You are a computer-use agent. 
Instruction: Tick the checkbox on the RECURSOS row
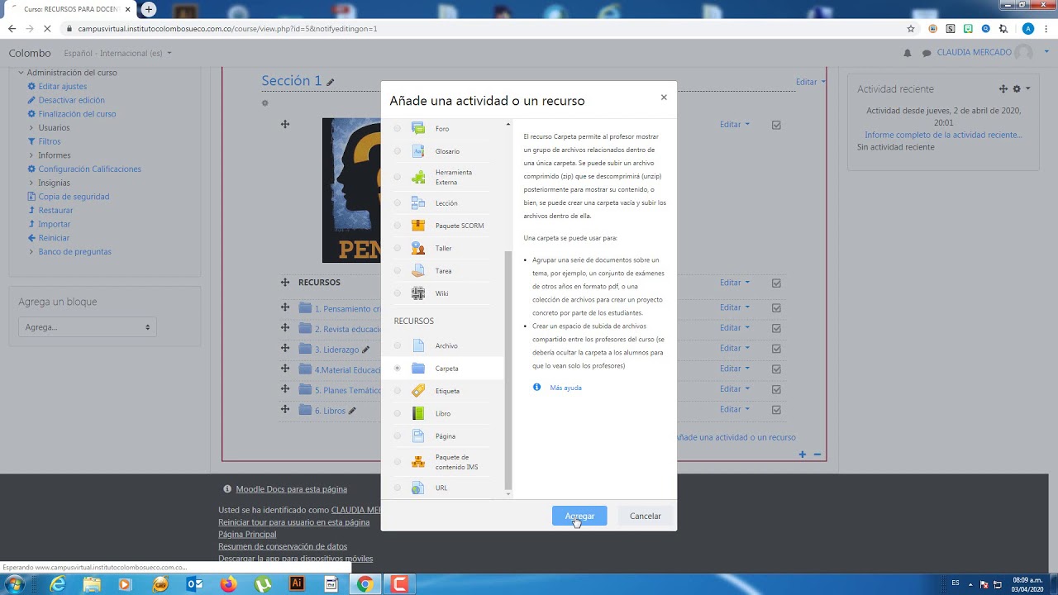tap(776, 283)
